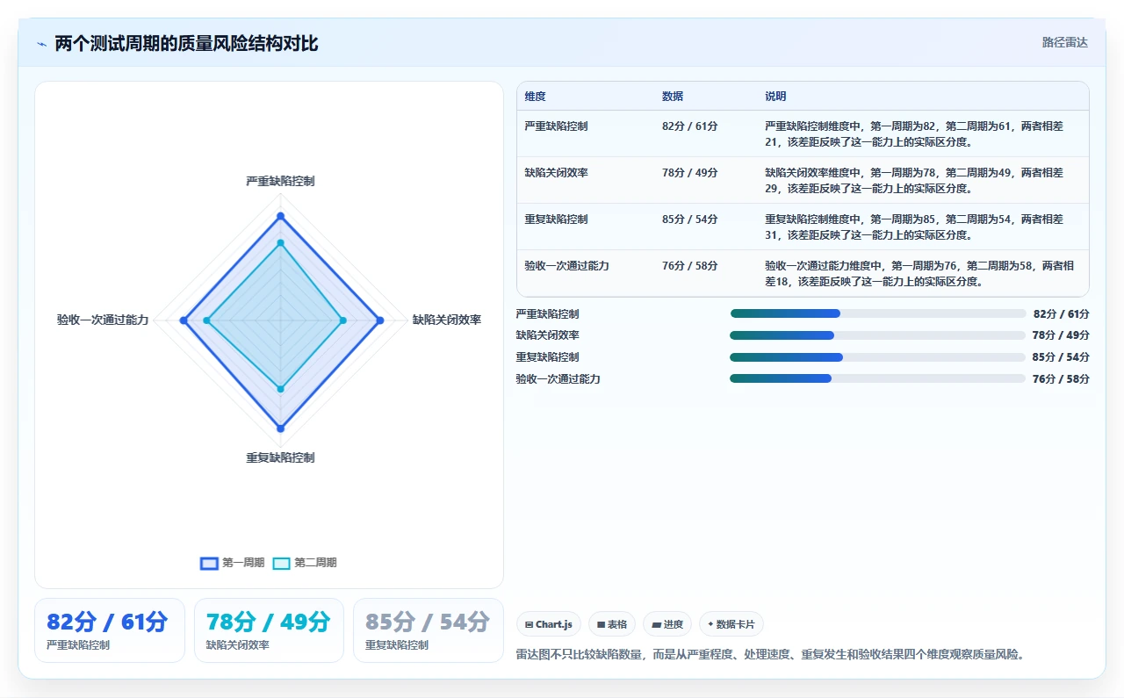The width and height of the screenshot is (1124, 698).
Task: Click the description mentioning 两者相差18
Action: 919,274
